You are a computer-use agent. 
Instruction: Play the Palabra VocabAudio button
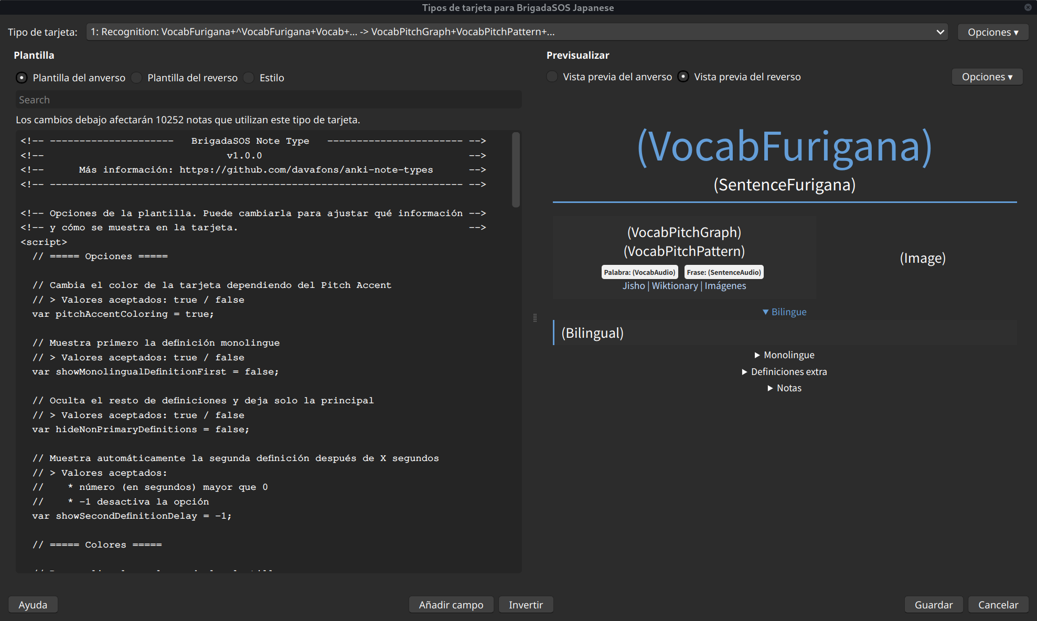click(639, 272)
